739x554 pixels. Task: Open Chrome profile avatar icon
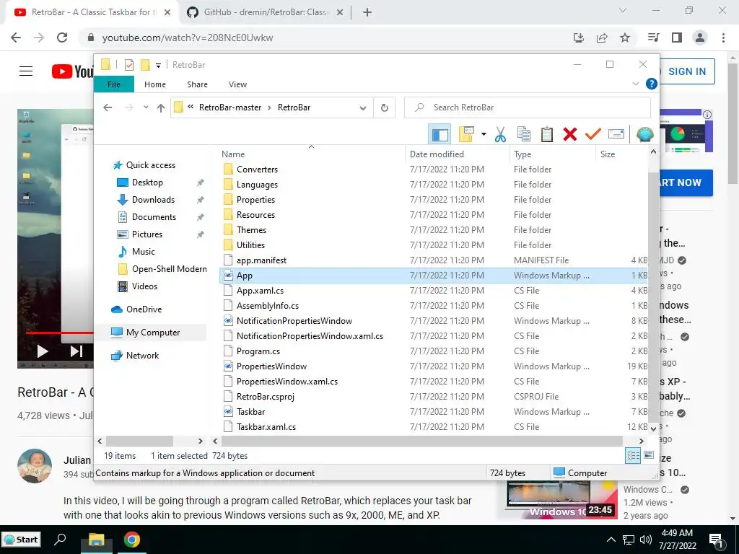[x=700, y=38]
